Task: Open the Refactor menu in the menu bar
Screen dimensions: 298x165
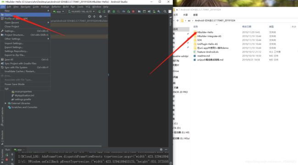Action: (x=56, y=7)
